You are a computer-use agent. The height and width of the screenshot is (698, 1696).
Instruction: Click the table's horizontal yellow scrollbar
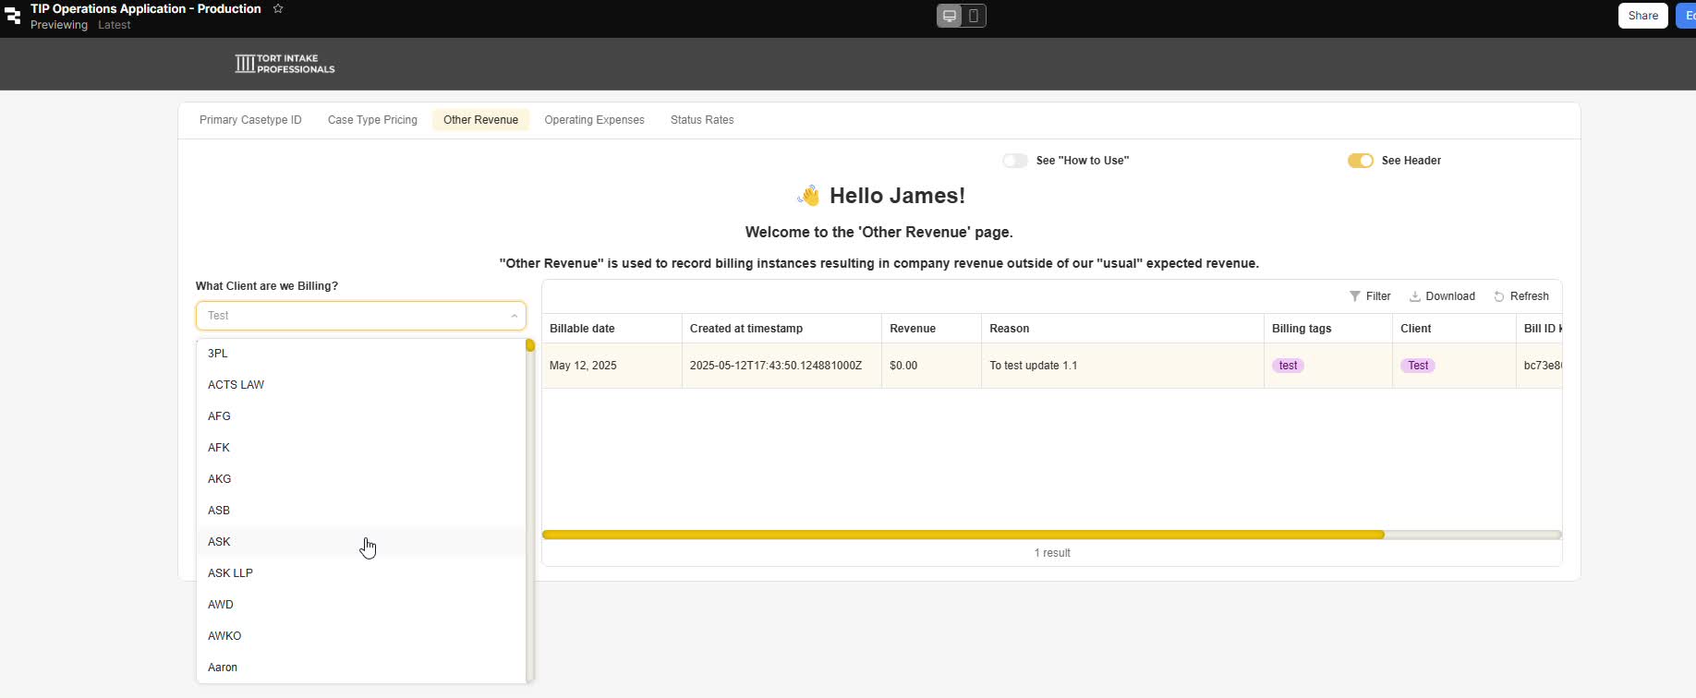click(x=963, y=535)
